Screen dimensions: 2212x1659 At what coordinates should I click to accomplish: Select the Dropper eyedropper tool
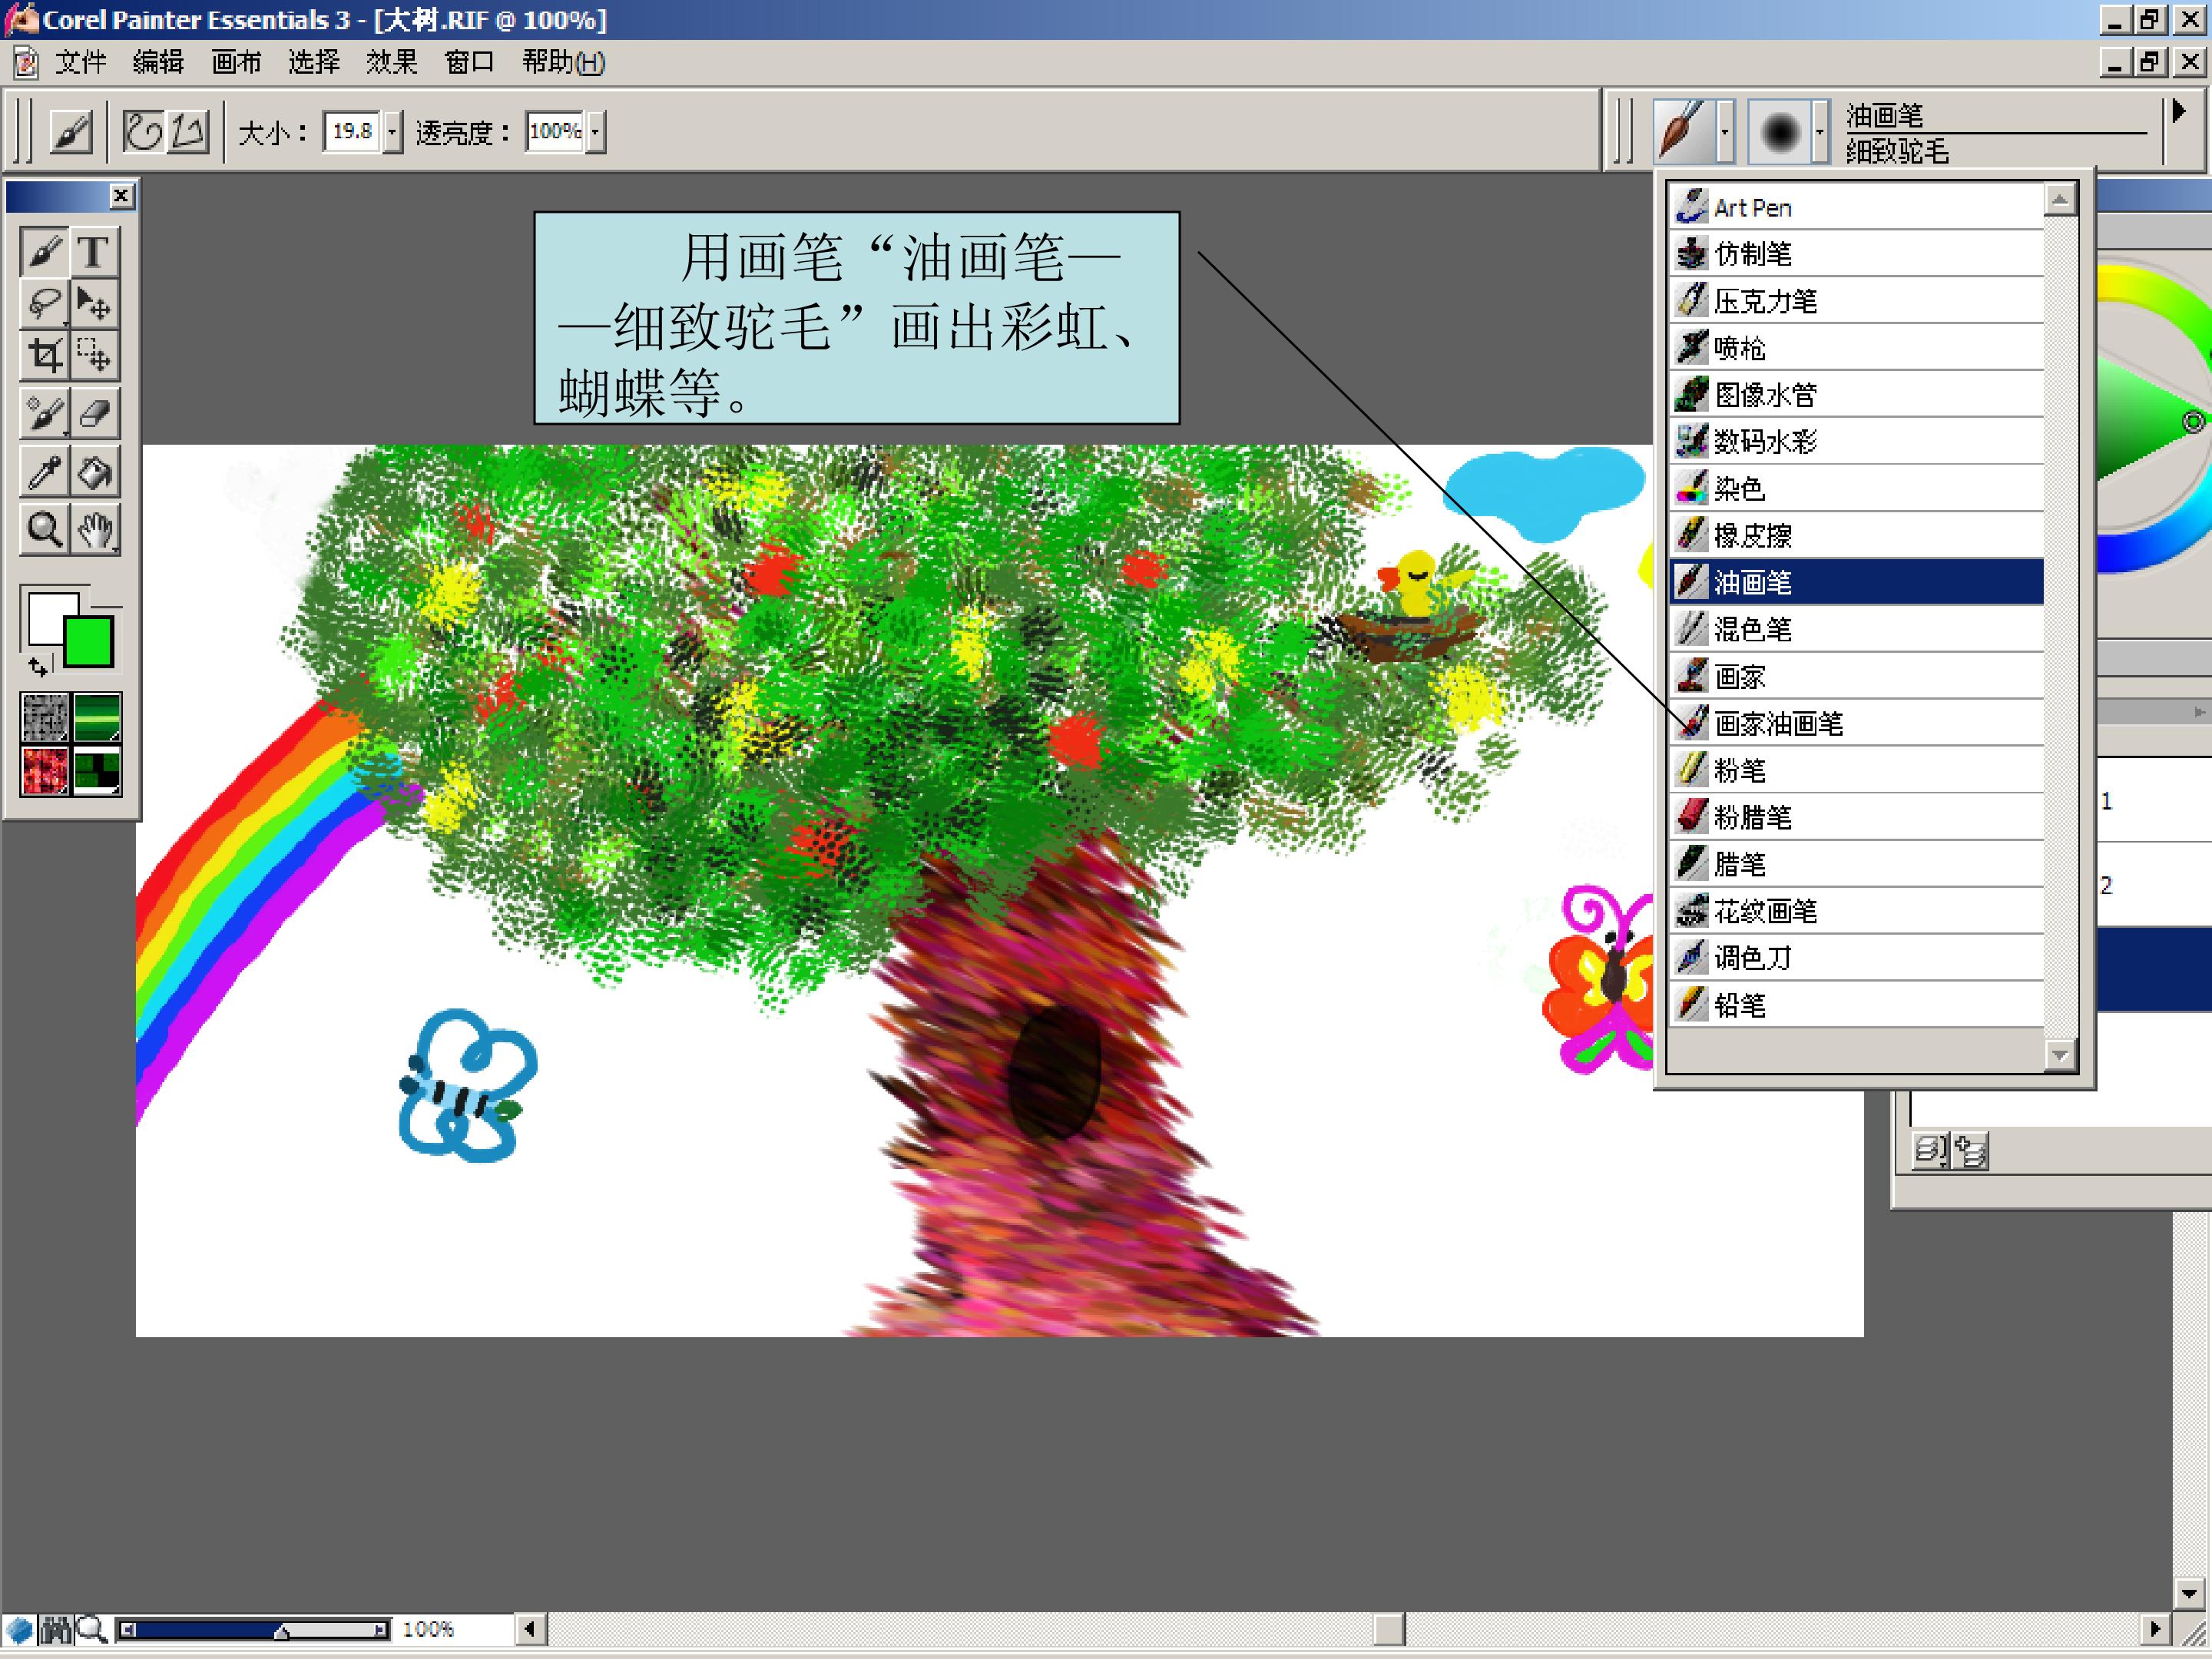[44, 472]
